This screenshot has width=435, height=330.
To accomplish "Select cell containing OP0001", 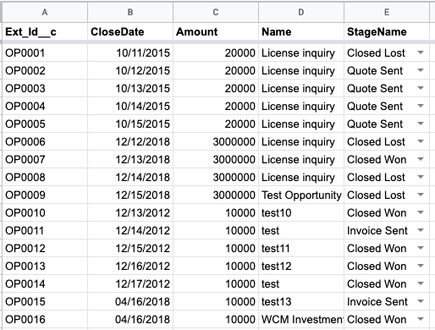I will [x=45, y=52].
